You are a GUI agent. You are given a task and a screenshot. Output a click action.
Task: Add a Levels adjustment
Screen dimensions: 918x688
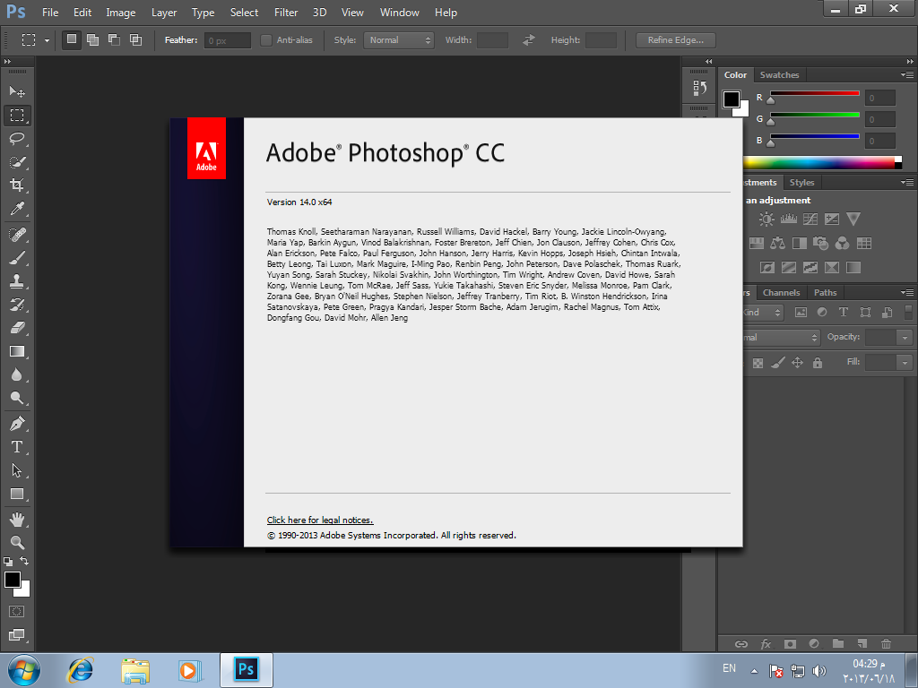pyautogui.click(x=789, y=219)
